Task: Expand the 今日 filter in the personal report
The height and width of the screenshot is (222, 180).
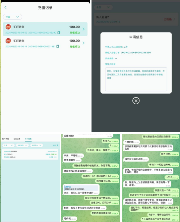Action: tap(8, 145)
